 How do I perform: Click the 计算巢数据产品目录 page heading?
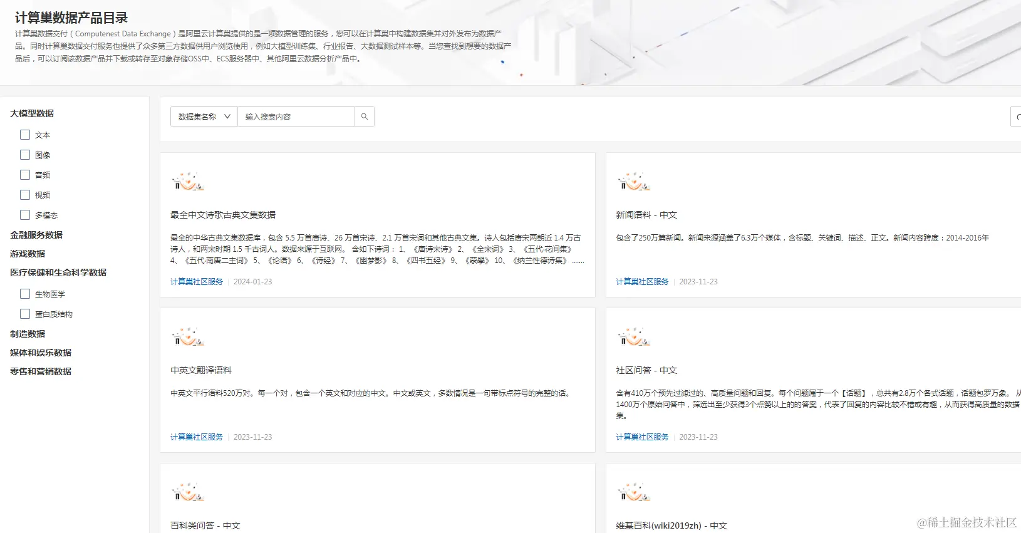coord(71,18)
